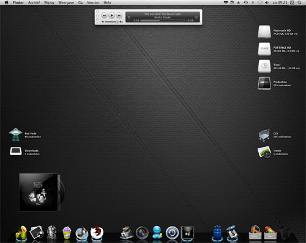
Task: Open the blue police box icon in Dock
Action: [x=217, y=232]
